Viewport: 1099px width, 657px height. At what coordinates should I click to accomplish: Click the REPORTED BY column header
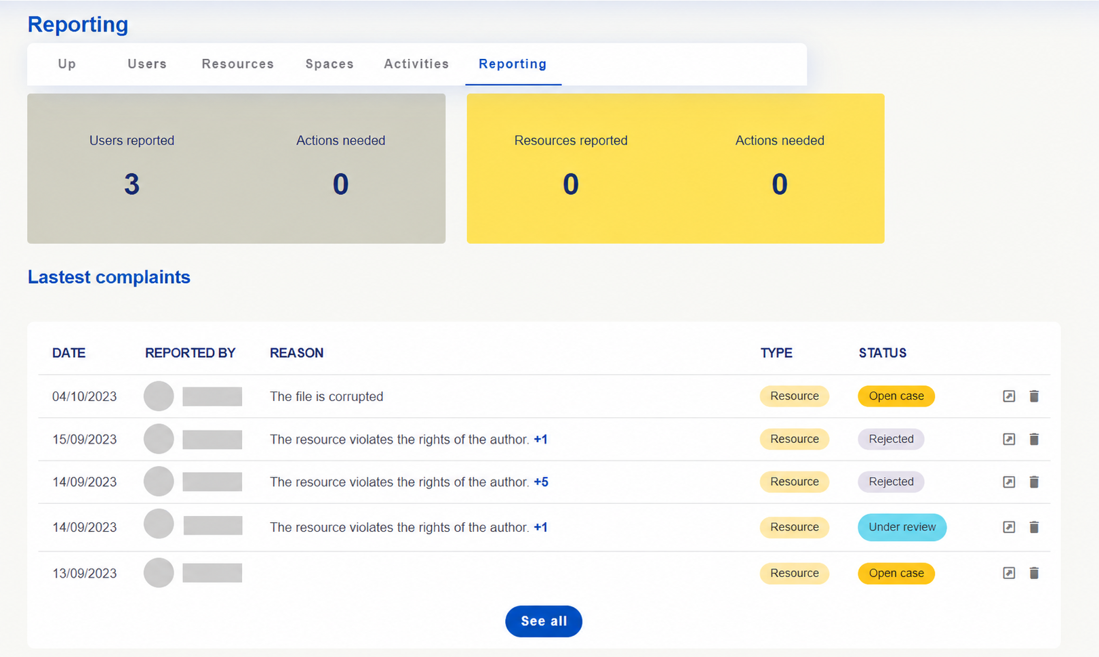click(x=190, y=353)
